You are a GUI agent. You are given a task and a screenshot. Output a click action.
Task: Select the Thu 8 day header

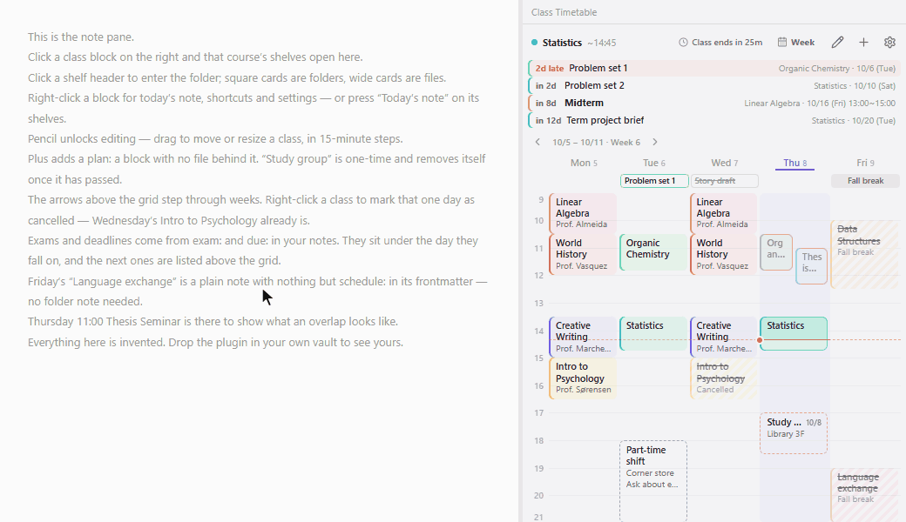click(794, 163)
